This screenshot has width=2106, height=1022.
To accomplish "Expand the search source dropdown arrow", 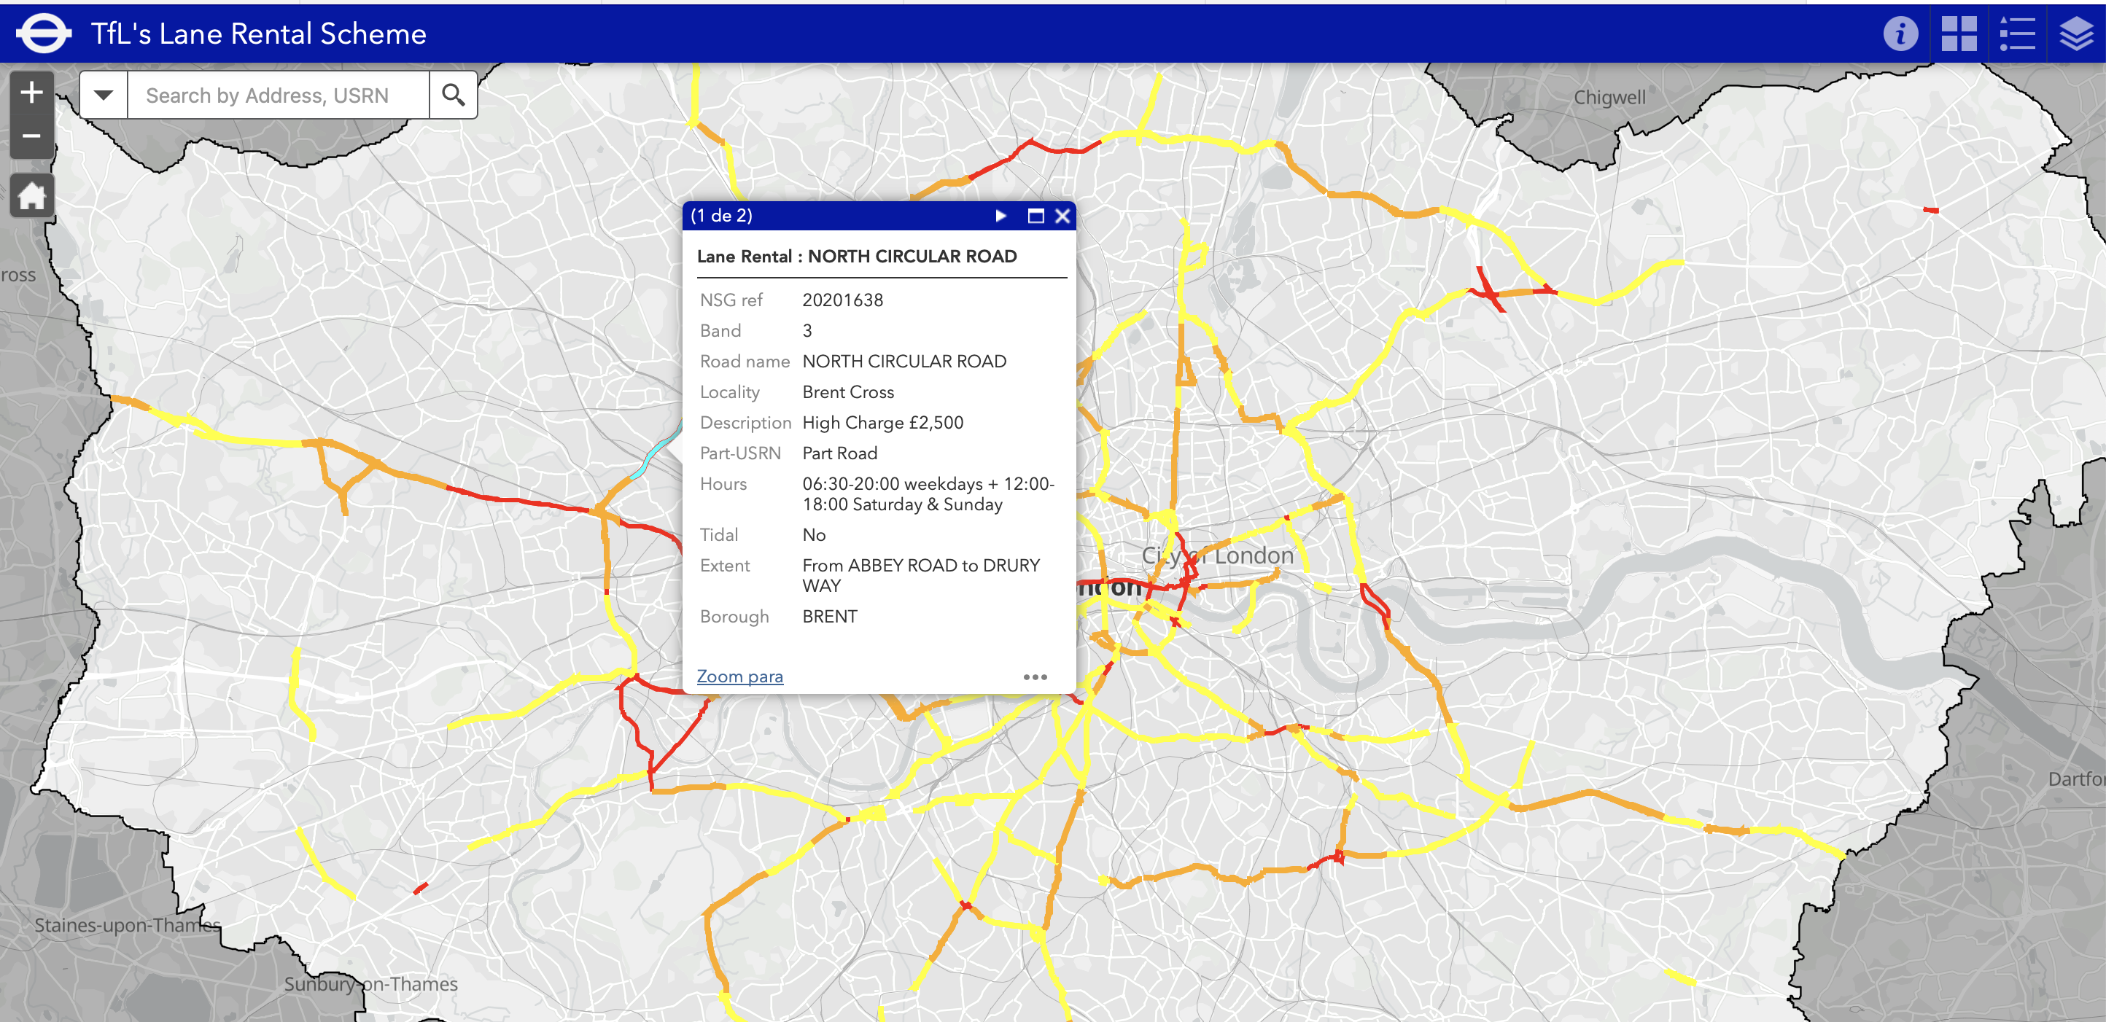I will [104, 95].
